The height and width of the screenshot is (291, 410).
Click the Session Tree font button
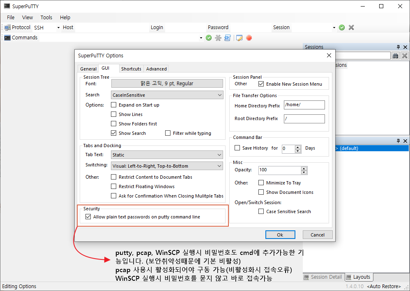tap(167, 84)
